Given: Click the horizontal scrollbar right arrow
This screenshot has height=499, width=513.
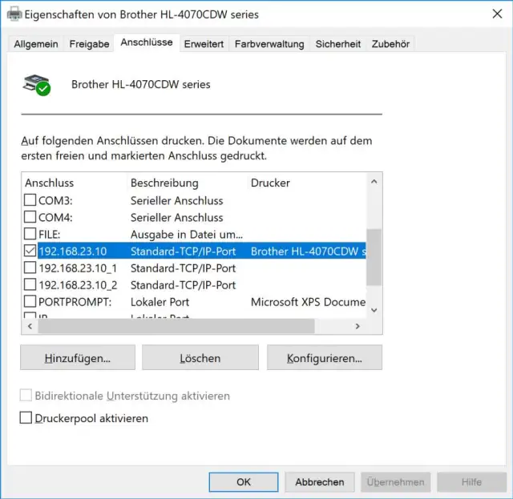Looking at the screenshot, I should coord(357,326).
